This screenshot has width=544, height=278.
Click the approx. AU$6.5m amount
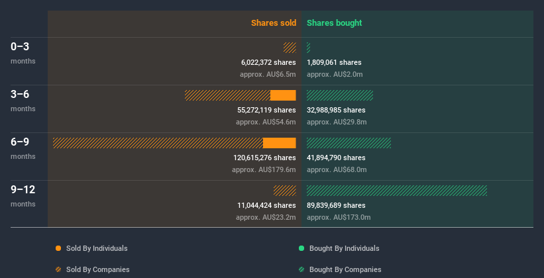pyautogui.click(x=268, y=74)
